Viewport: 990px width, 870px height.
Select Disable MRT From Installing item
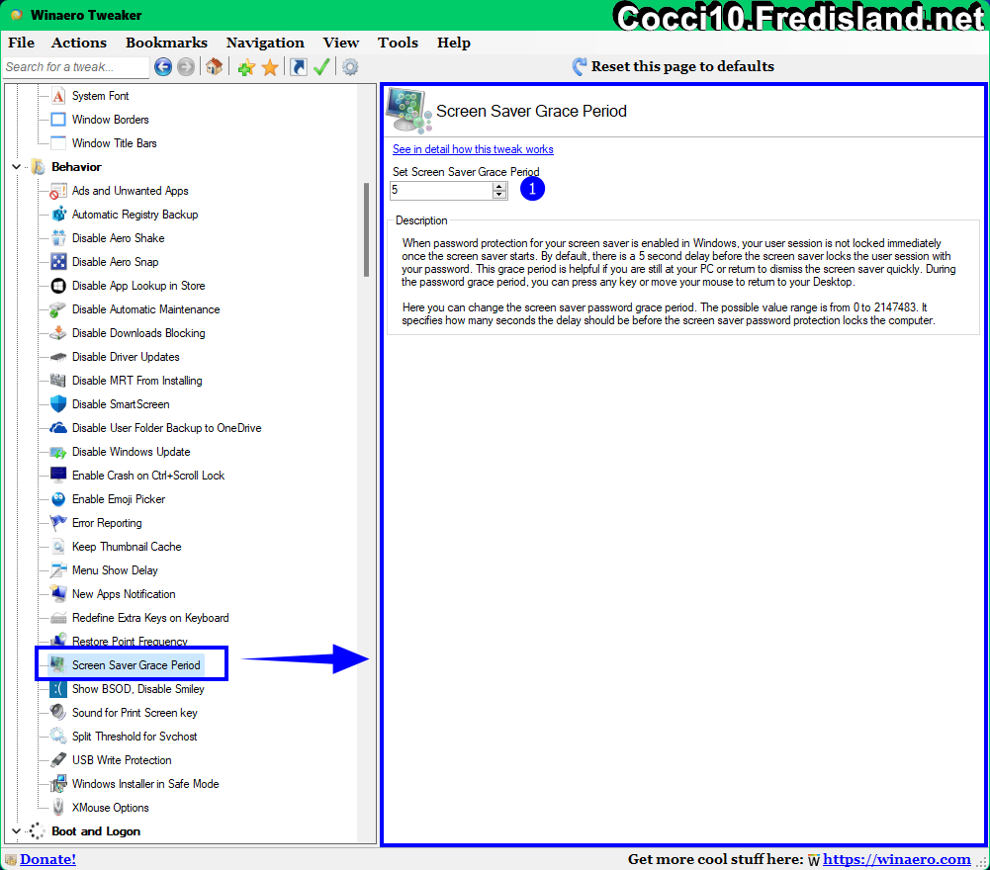coord(137,381)
